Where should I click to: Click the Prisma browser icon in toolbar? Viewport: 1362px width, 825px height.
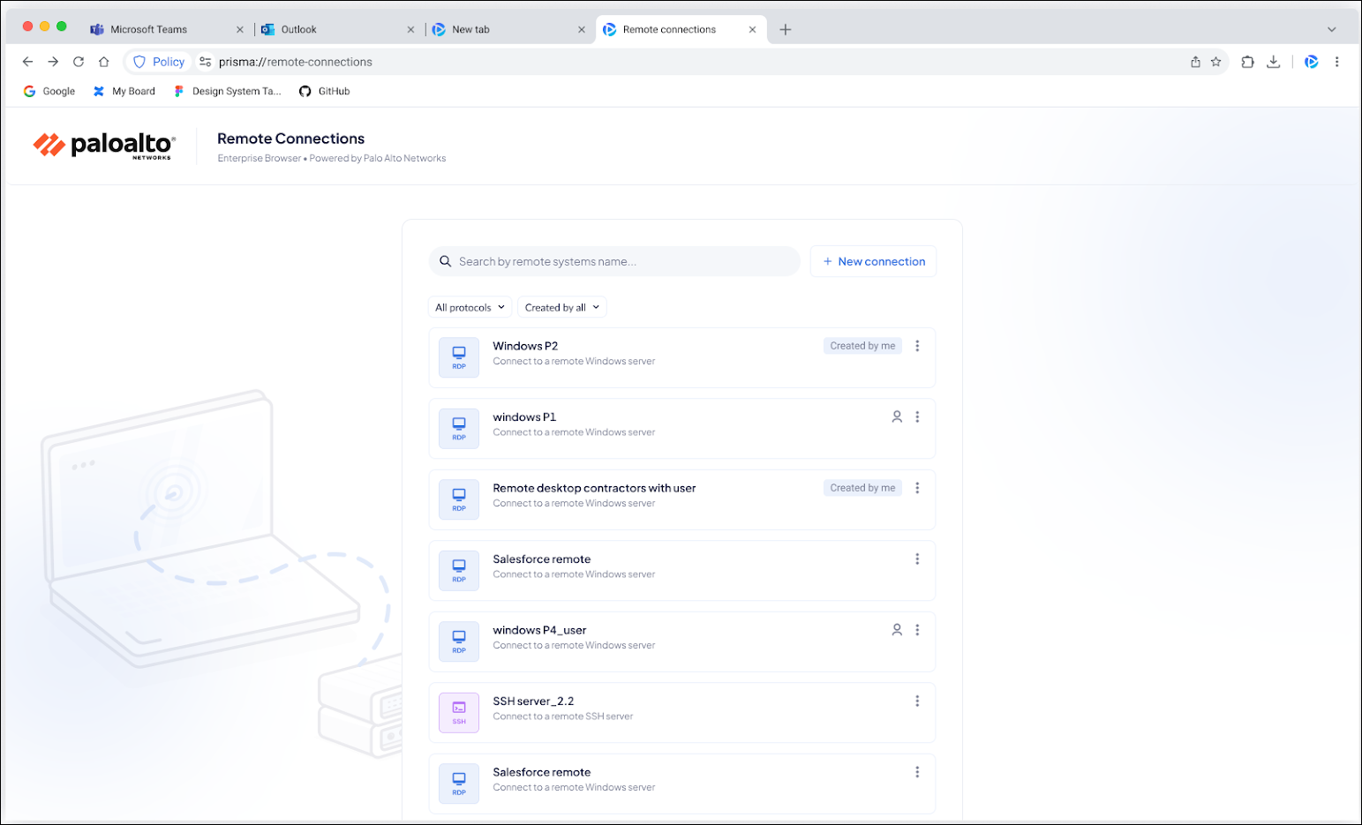tap(1311, 62)
